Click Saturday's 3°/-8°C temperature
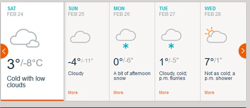Image resolution: width=250 pixels, height=108 pixels. tap(25, 64)
